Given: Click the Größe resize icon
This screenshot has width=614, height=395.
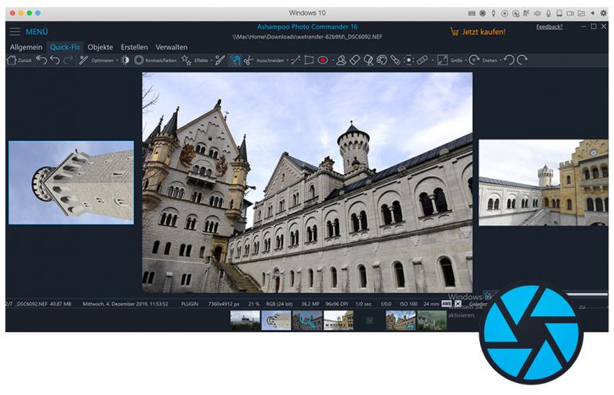Looking at the screenshot, I should [443, 61].
